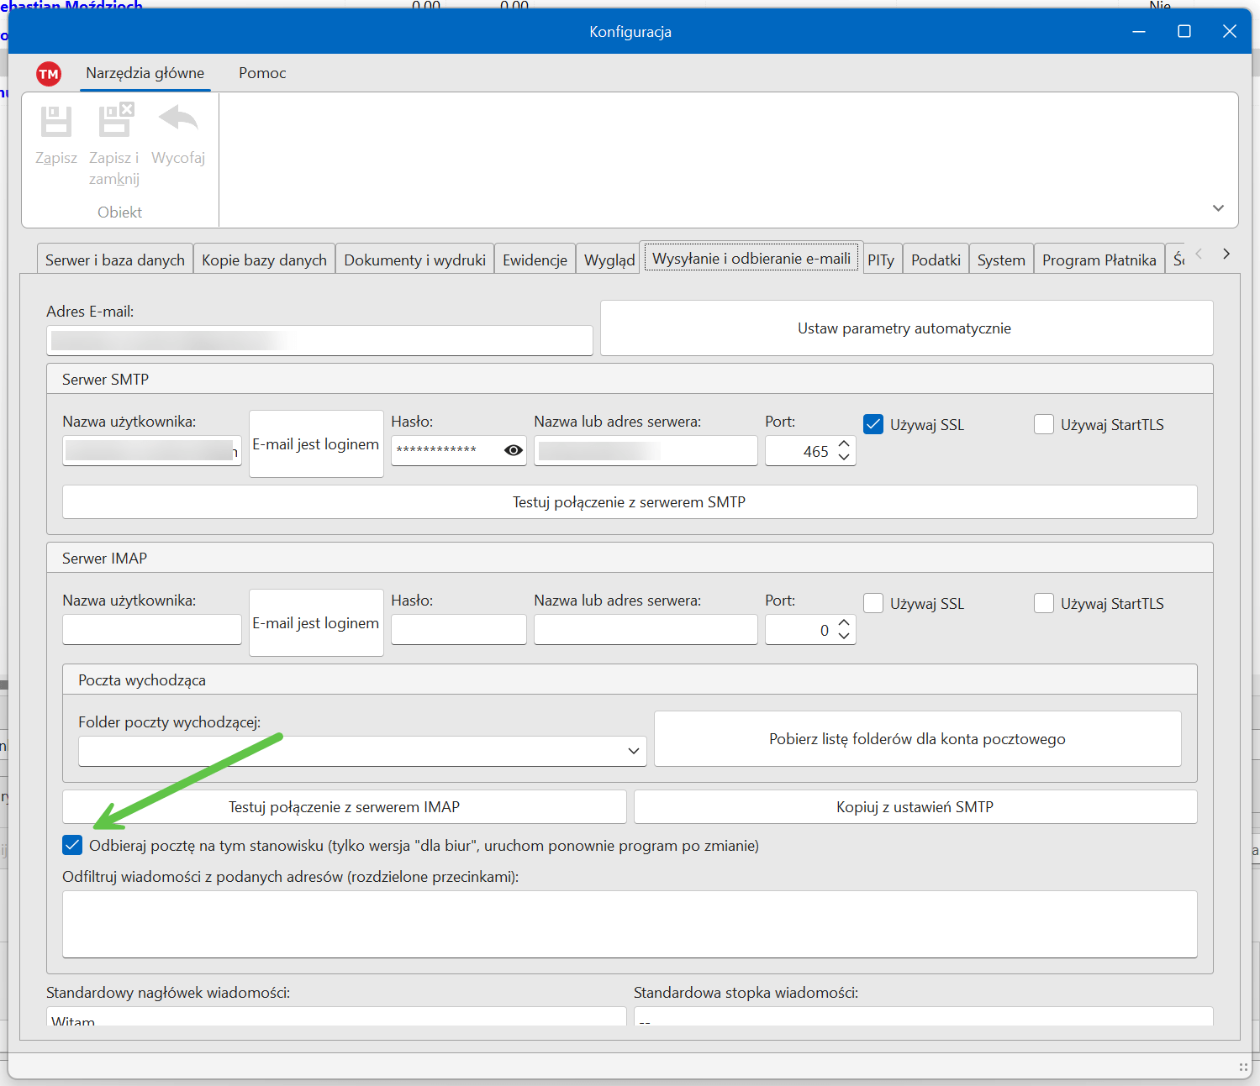Viewport: 1260px width, 1086px height.
Task: Enable Używaj StartTLS for IMAP server
Action: coord(1044,603)
